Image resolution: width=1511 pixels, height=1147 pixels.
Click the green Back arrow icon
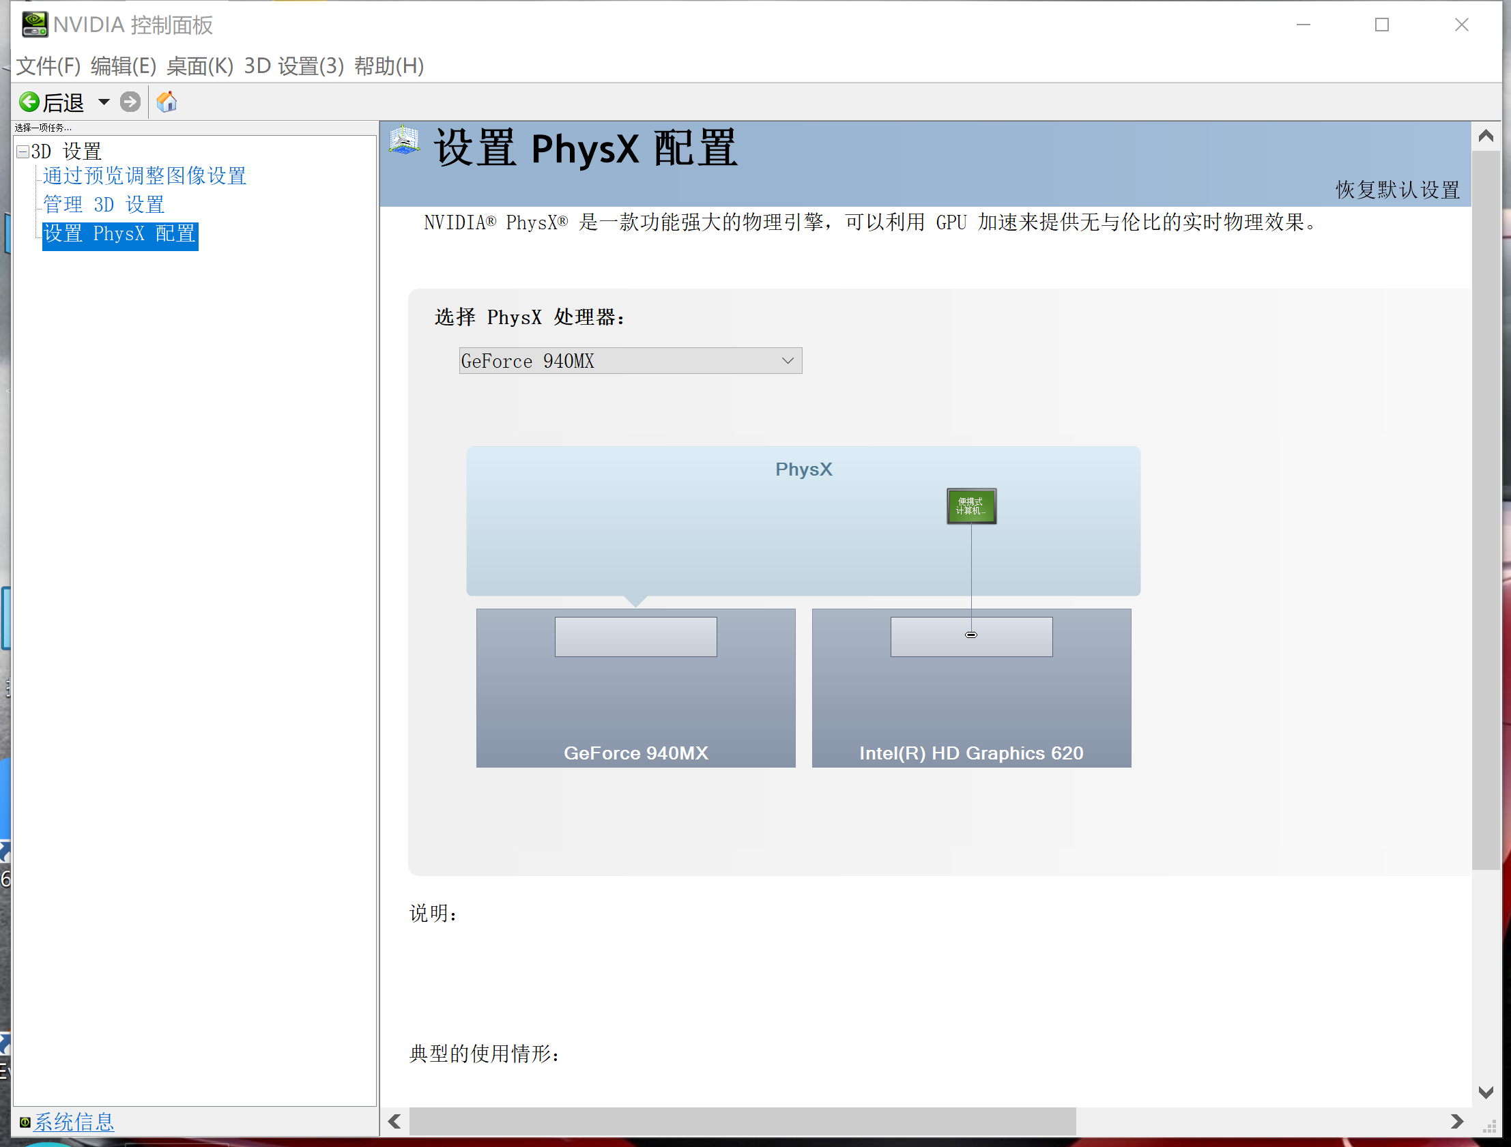coord(29,102)
